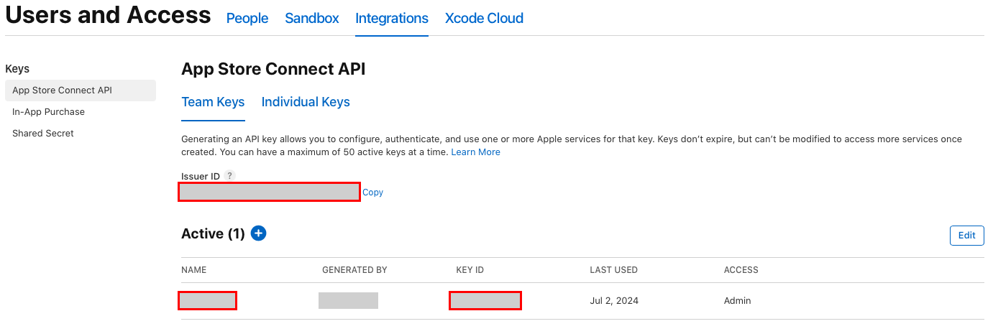Open Shared Secret in the sidebar

click(x=43, y=134)
